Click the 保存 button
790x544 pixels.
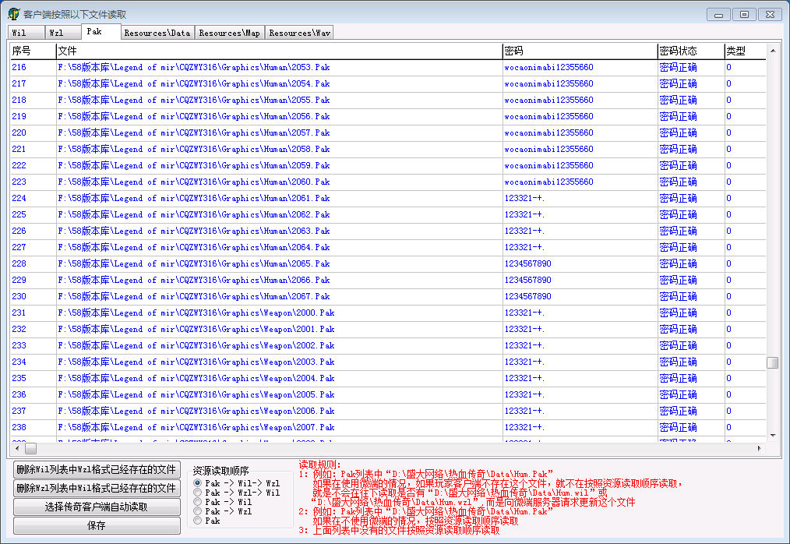tap(97, 525)
